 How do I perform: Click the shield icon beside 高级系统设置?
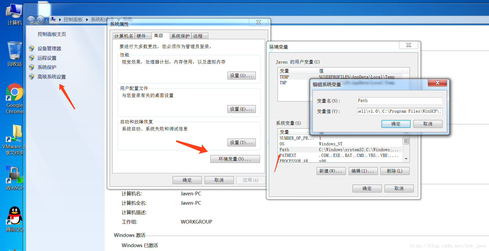point(31,77)
